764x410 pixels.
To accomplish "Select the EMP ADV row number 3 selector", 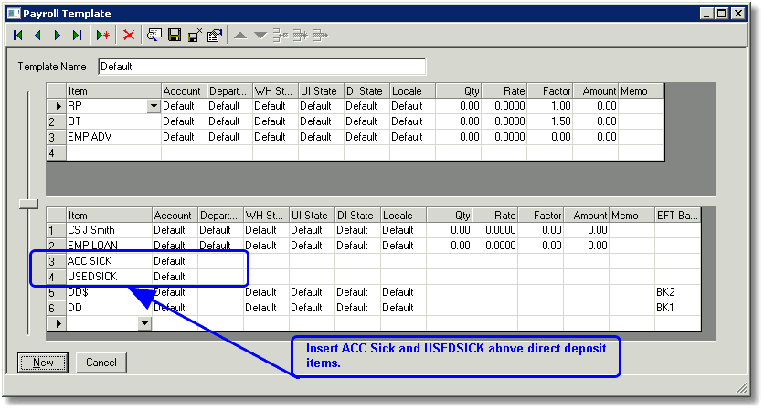I will pos(57,137).
